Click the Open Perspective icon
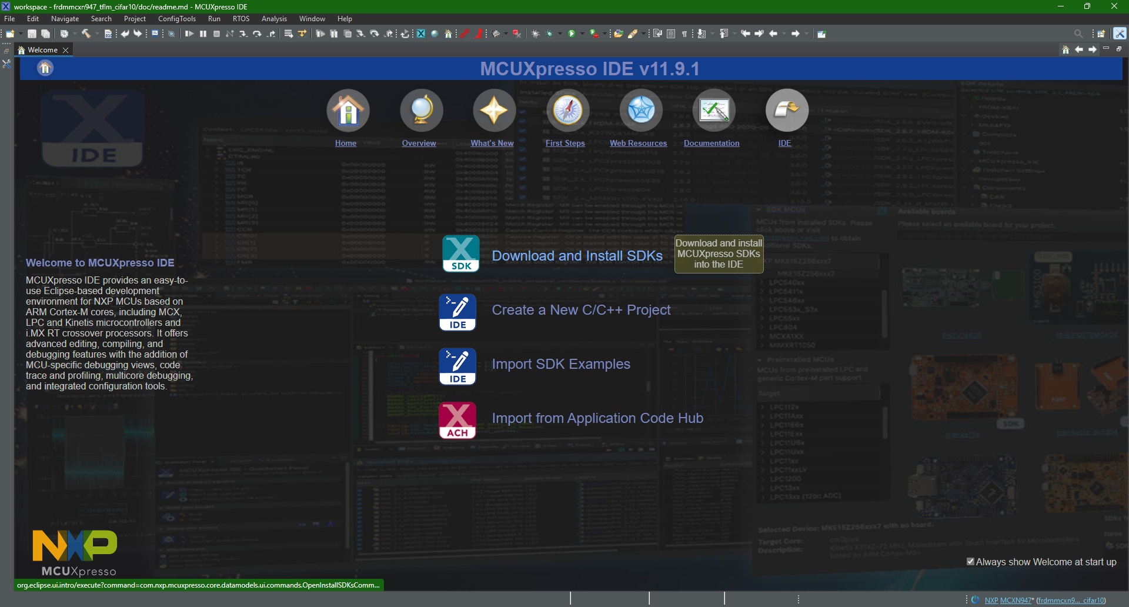 point(1101,34)
